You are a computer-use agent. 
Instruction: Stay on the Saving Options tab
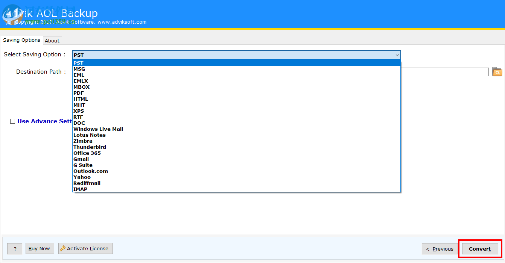[21, 40]
